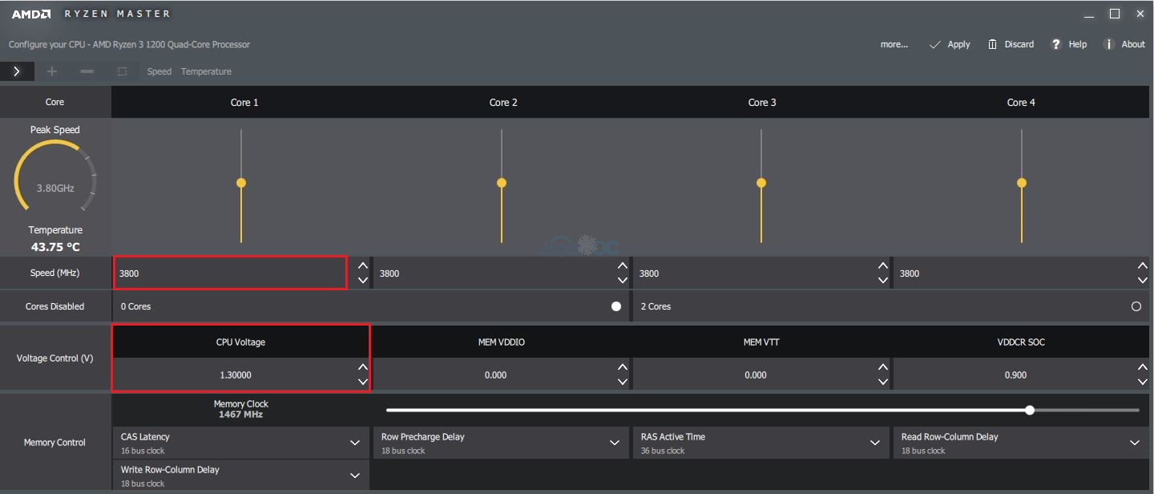Open the Read Row-Column Delay dropdown

pos(1021,443)
